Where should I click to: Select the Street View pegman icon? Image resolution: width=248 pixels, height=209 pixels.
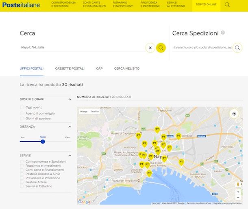coord(238,184)
